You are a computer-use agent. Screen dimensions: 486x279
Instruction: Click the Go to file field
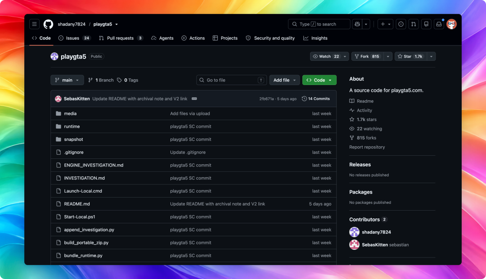(x=231, y=80)
